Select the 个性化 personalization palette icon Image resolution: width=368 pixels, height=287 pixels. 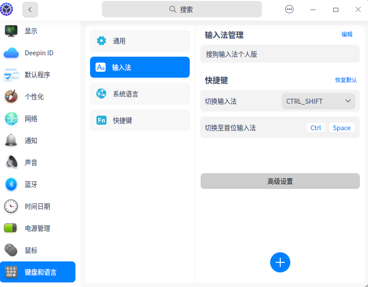(11, 97)
